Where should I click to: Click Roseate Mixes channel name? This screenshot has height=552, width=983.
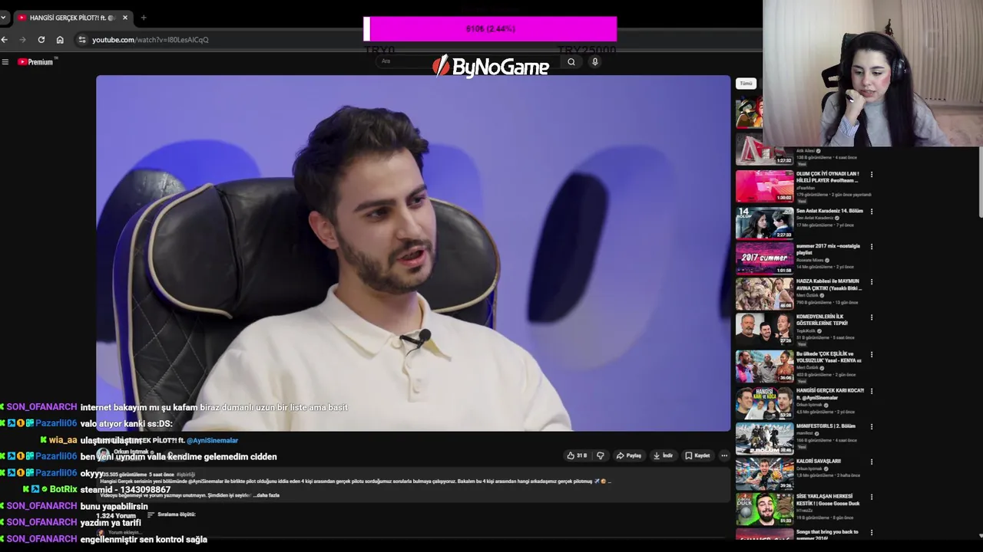pos(809,260)
